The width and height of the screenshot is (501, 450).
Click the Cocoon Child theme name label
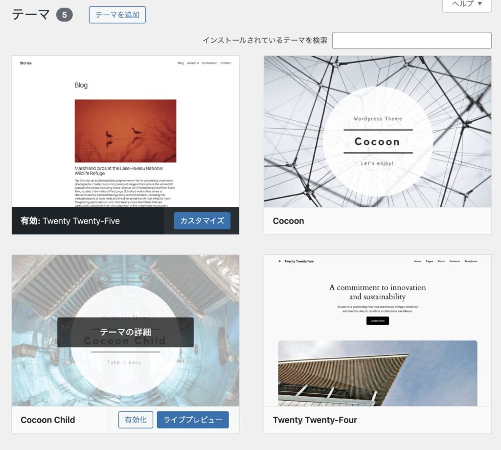click(48, 420)
